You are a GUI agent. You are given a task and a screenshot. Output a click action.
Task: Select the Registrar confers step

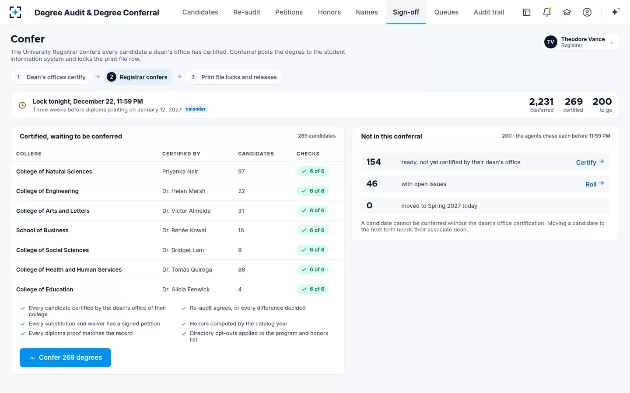137,77
